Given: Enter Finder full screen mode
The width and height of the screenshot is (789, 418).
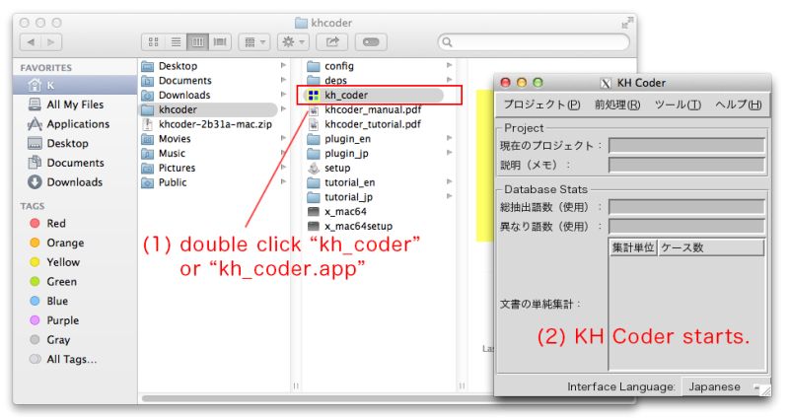Looking at the screenshot, I should click(626, 23).
